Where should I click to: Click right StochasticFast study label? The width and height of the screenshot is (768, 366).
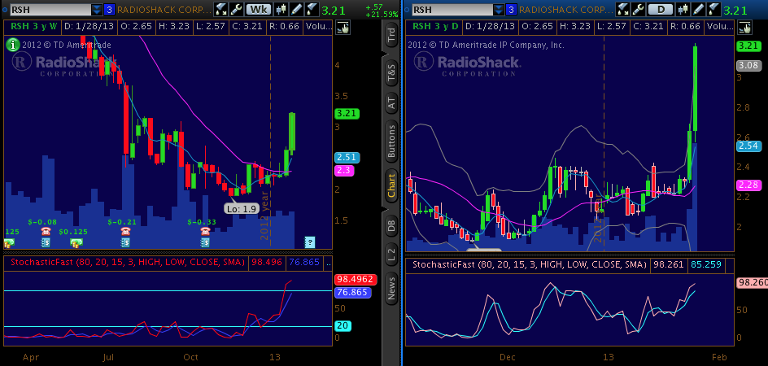(530, 265)
